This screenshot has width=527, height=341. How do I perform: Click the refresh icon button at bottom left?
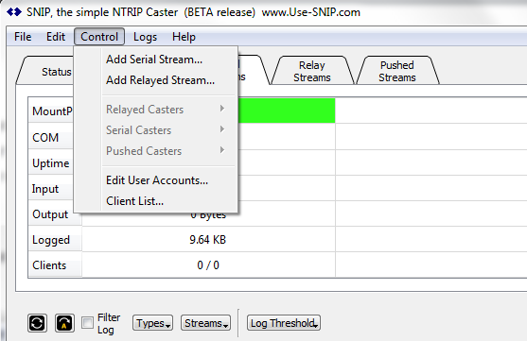click(37, 323)
